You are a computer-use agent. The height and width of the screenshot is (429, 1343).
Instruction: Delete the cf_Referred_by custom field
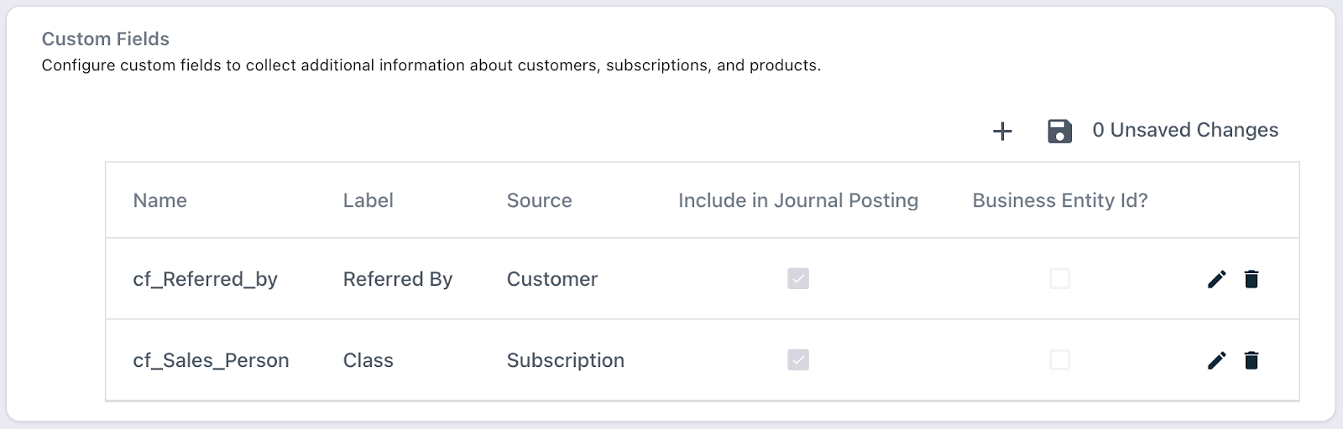1252,279
